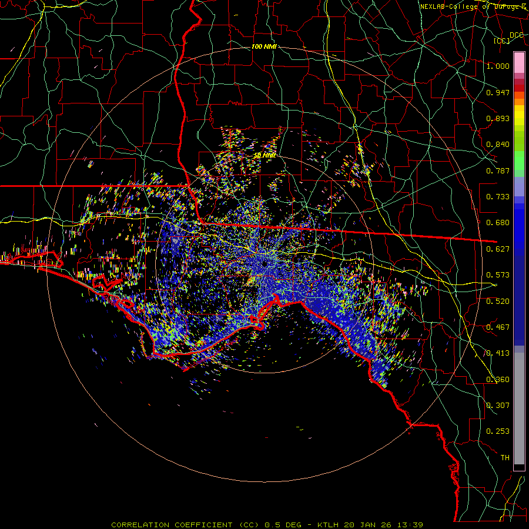Click the TH threshold label on the scale

coord(505,458)
